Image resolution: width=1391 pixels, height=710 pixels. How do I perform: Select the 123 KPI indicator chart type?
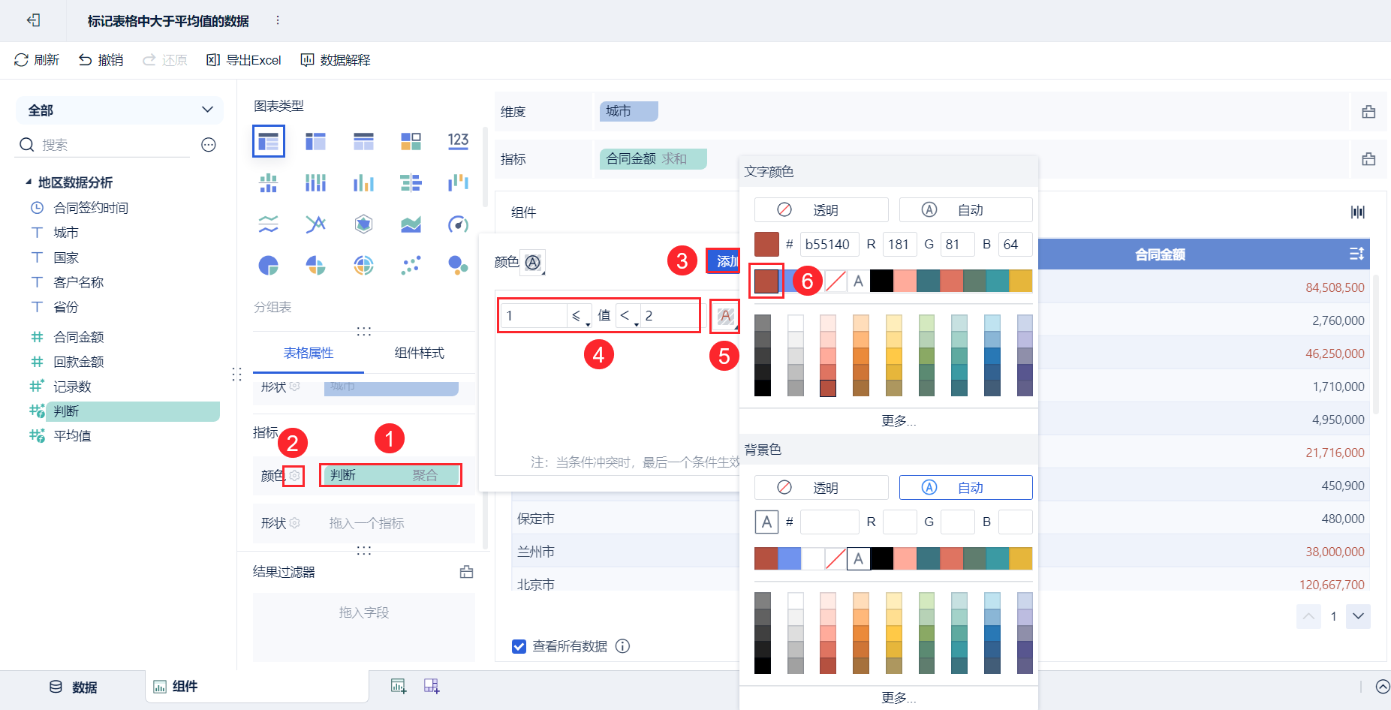click(x=458, y=141)
